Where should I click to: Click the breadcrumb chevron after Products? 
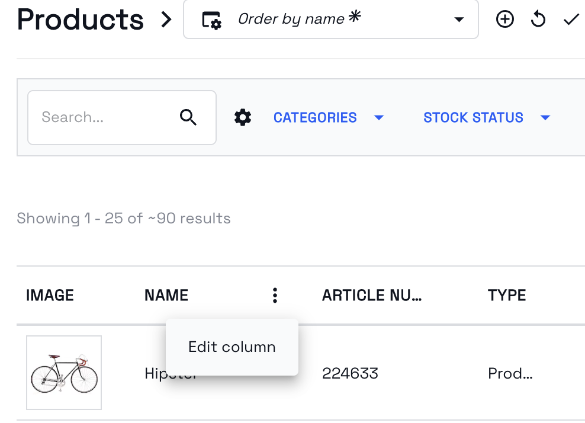click(166, 20)
